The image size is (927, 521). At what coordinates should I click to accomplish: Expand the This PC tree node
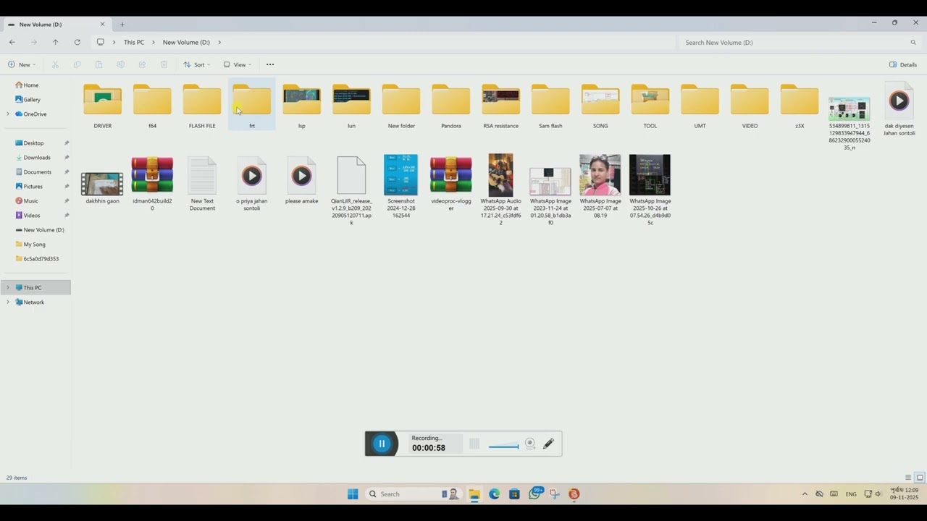point(8,287)
